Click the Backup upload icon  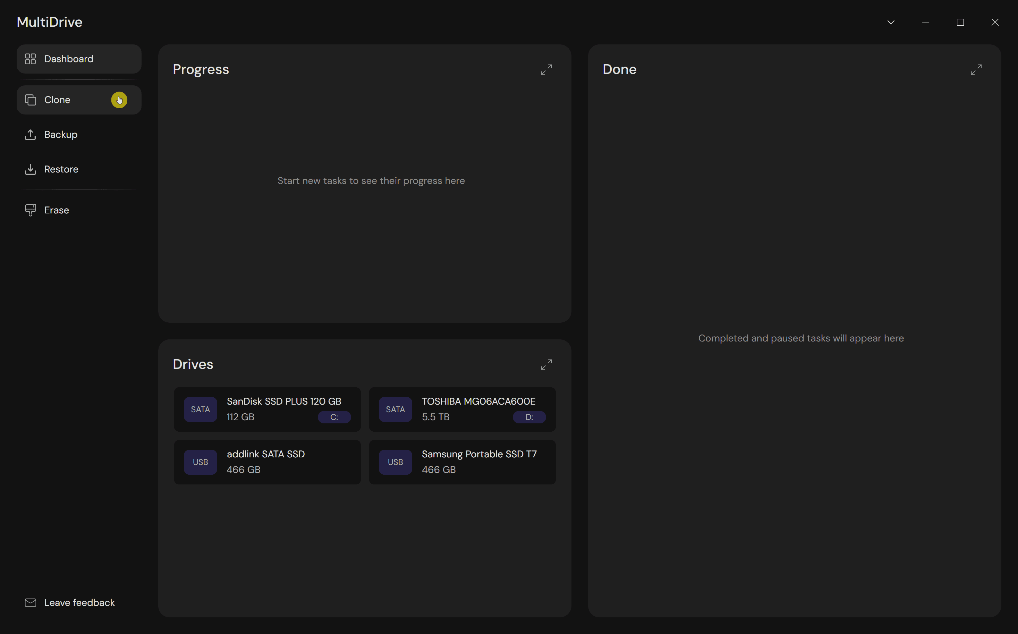[x=30, y=135]
